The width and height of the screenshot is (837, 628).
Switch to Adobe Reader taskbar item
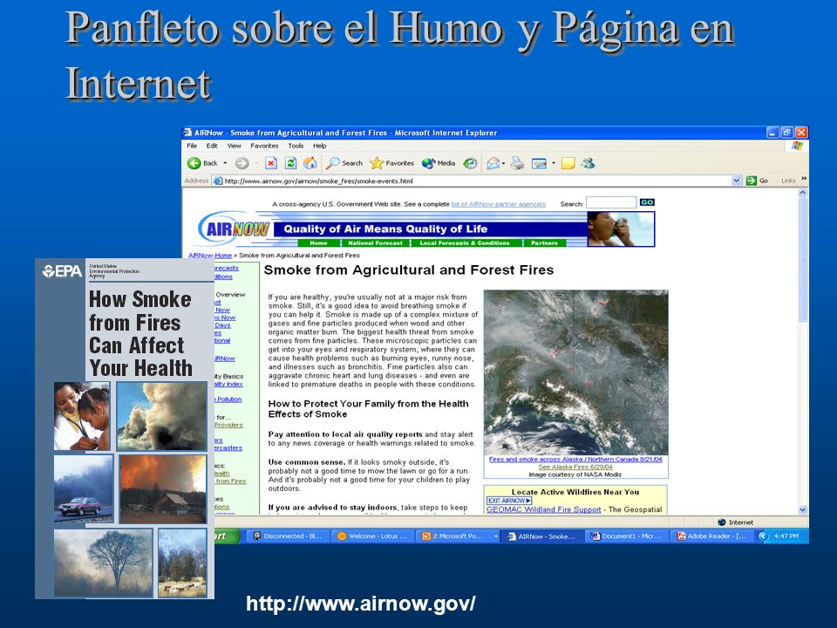(711, 536)
